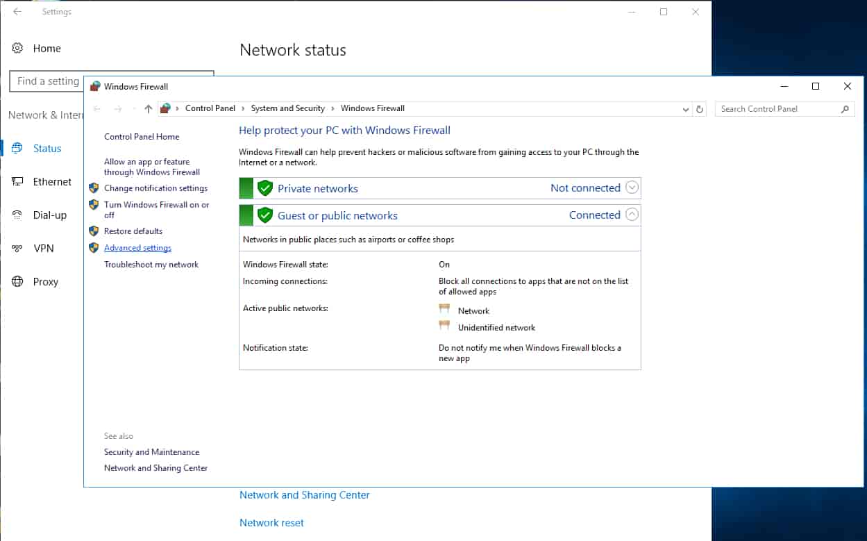This screenshot has height=541, width=867.
Task: Click the bench icon beside Unidentified network
Action: tap(444, 326)
